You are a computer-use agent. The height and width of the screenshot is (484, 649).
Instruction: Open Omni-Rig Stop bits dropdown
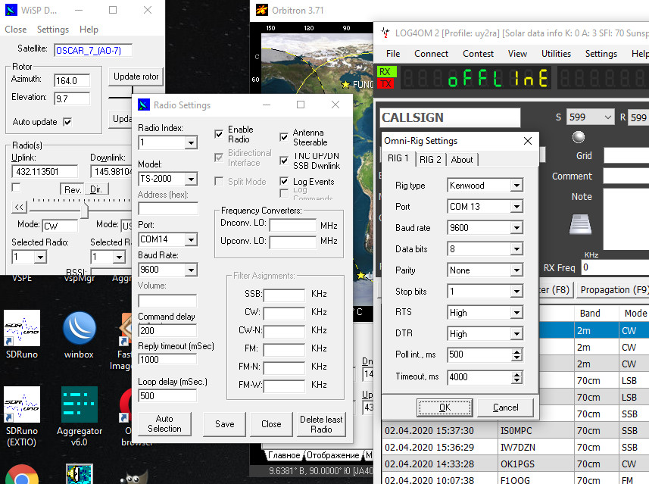516,292
